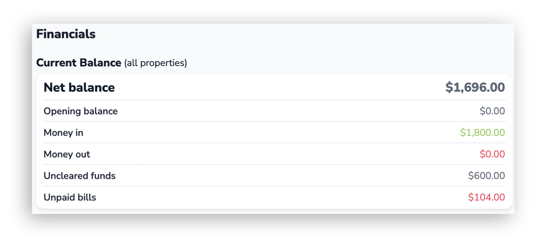Click the red $104.00 unpaid bills amount
Image resolution: width=538 pixels, height=246 pixels.
click(486, 197)
